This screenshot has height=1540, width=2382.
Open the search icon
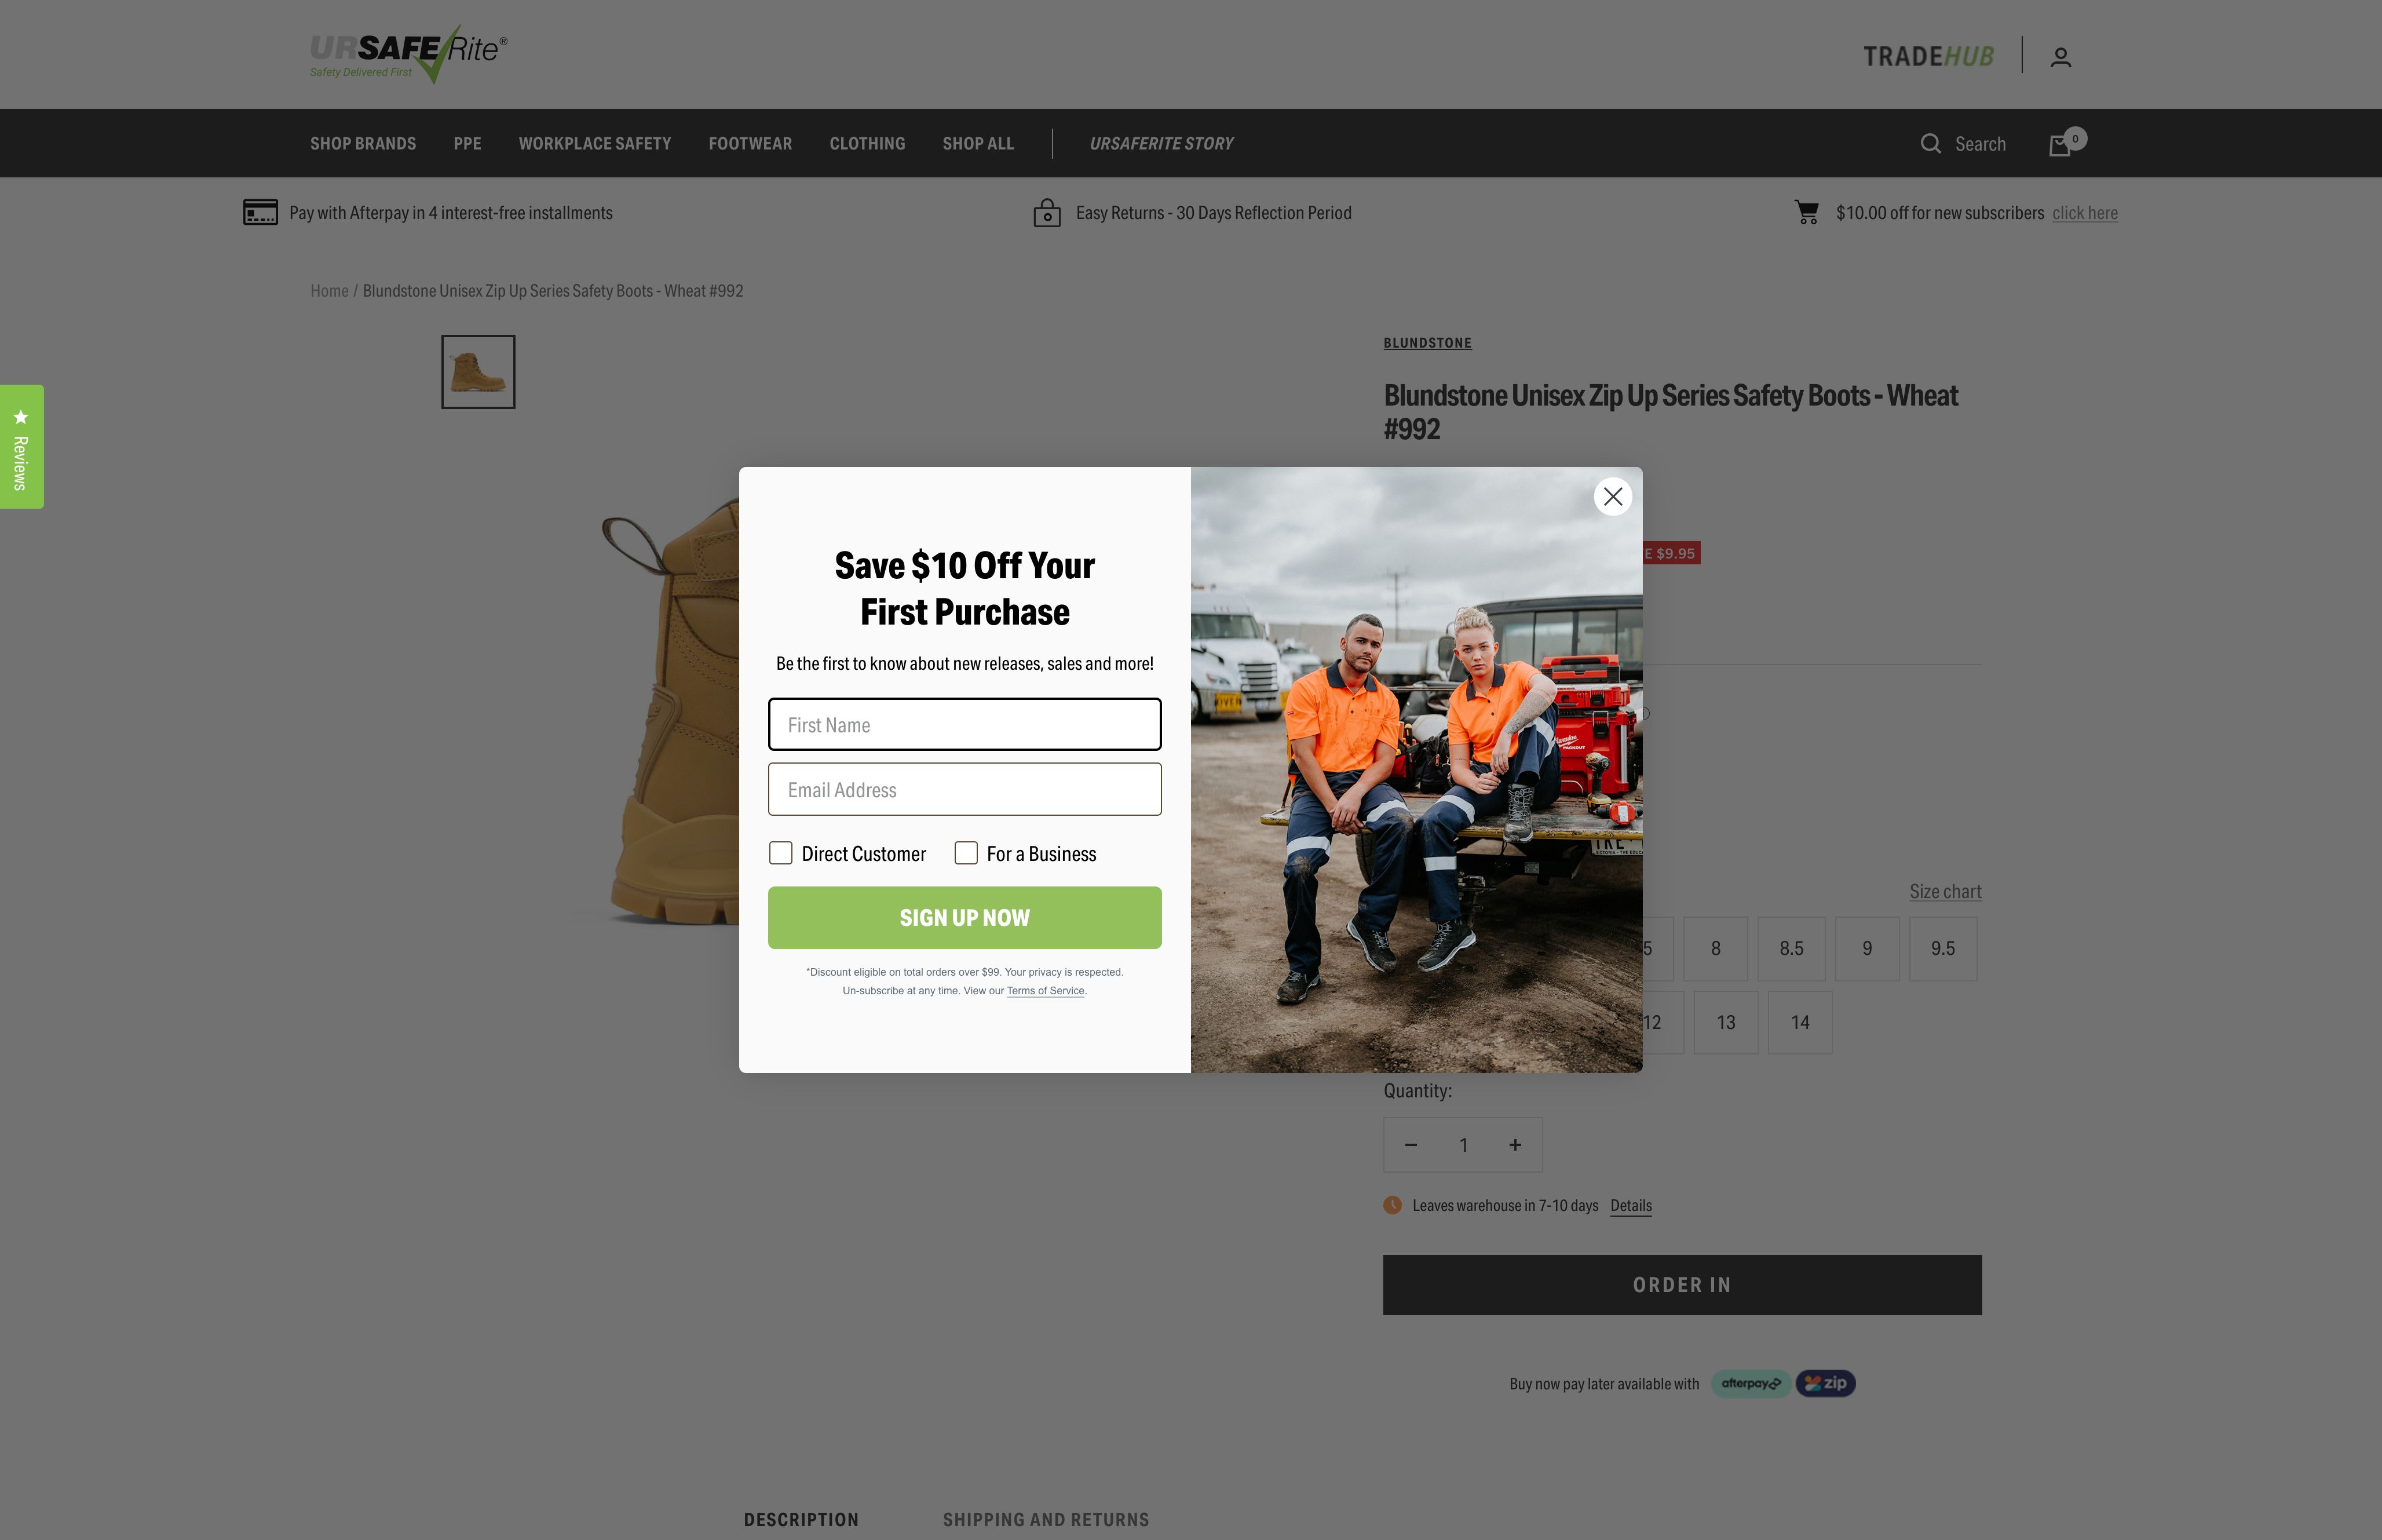[x=1930, y=143]
